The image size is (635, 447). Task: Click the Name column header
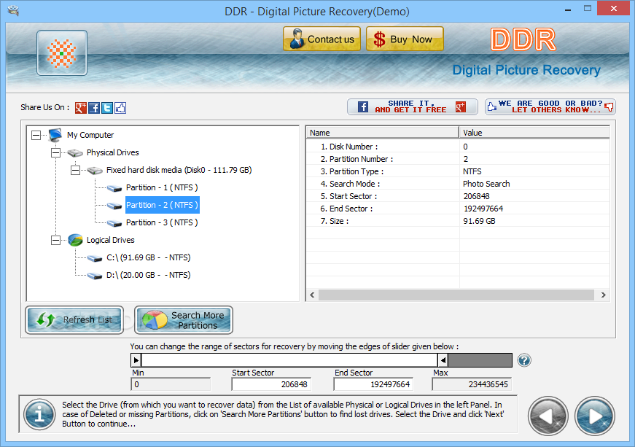[382, 133]
